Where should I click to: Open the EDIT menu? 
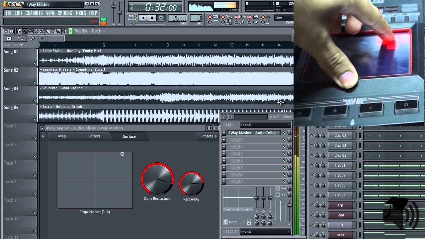(x=19, y=13)
